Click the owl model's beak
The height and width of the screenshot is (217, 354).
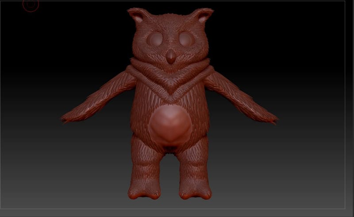pos(171,57)
